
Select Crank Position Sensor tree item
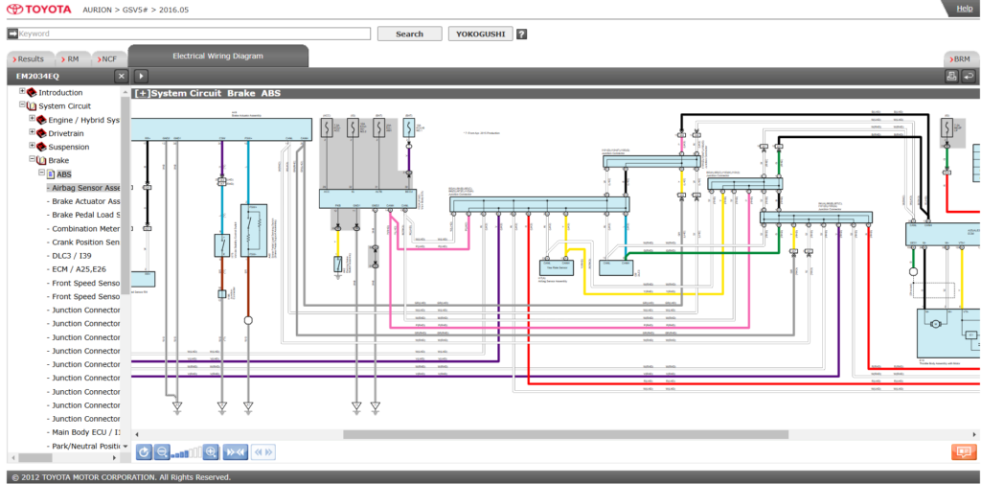[x=83, y=242]
